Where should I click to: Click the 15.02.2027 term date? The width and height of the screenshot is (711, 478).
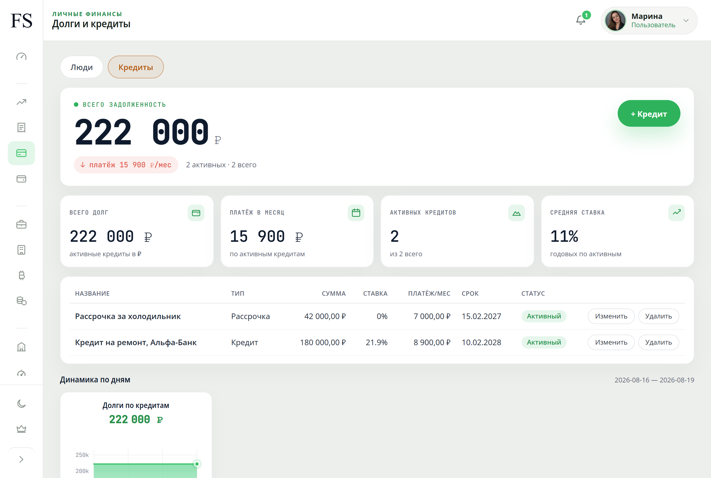[481, 317]
